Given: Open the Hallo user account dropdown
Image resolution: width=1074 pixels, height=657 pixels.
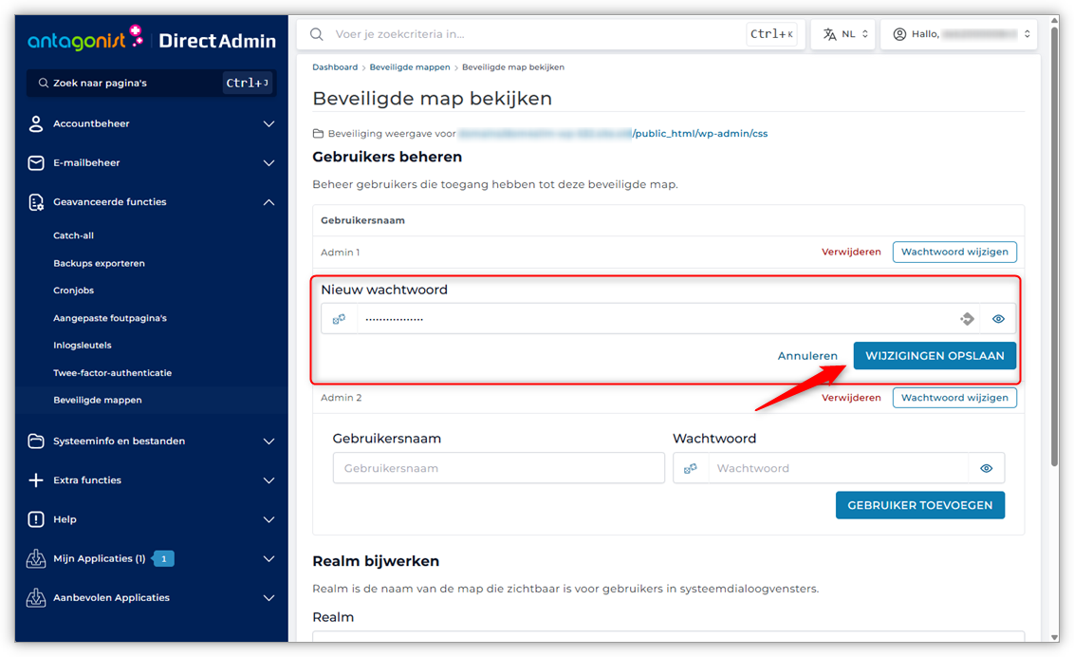Looking at the screenshot, I should [x=958, y=34].
